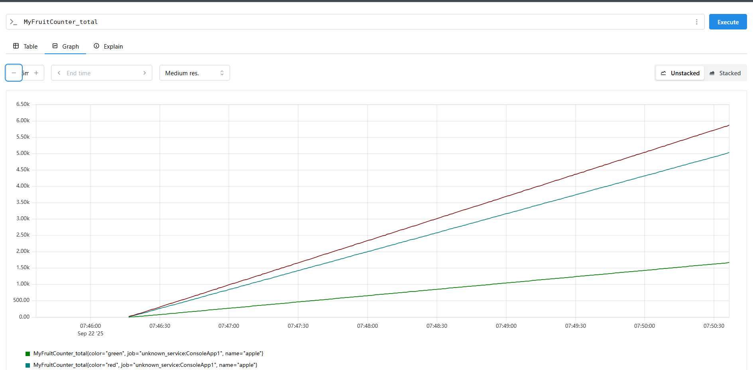
Task: Click the 07:50:30 time axis label
Action: (x=714, y=326)
